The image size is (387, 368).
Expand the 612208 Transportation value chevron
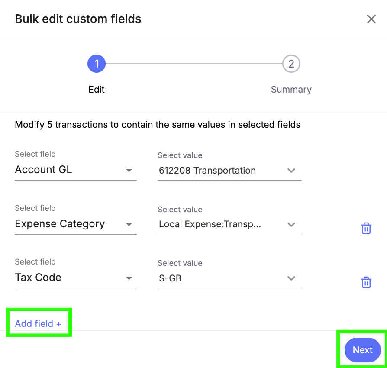291,170
